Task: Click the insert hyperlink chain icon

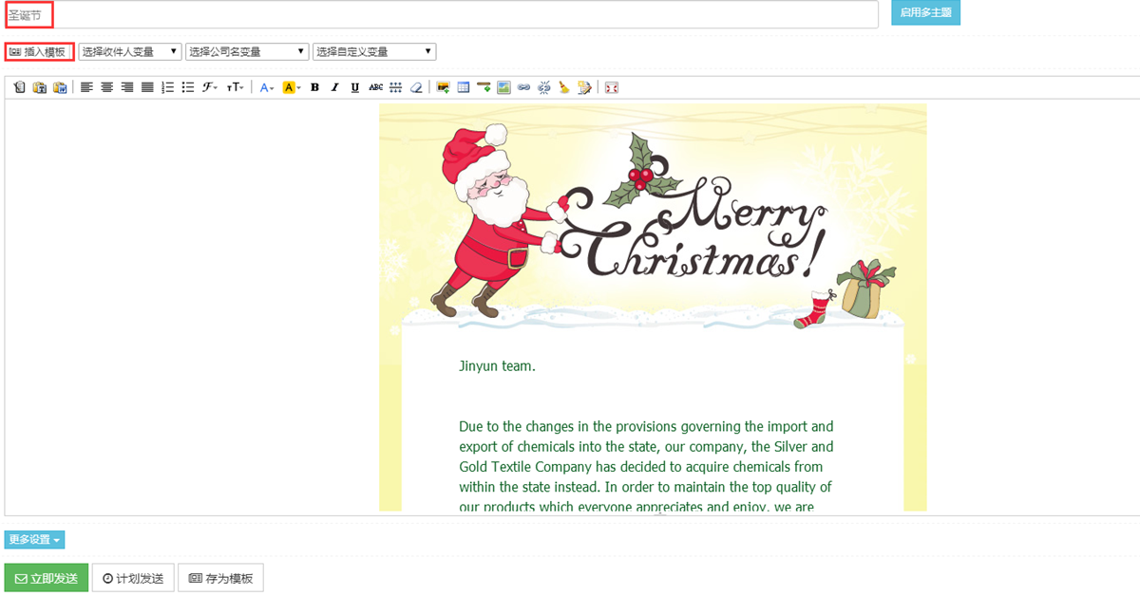Action: (x=523, y=87)
